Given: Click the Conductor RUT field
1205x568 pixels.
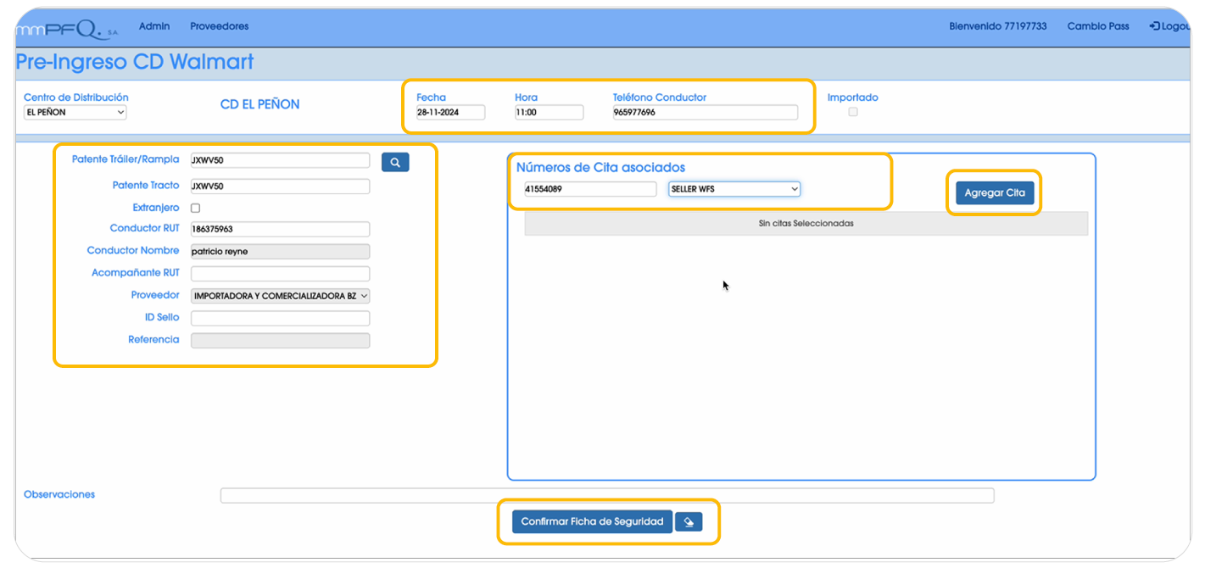Looking at the screenshot, I should pyautogui.click(x=281, y=229).
